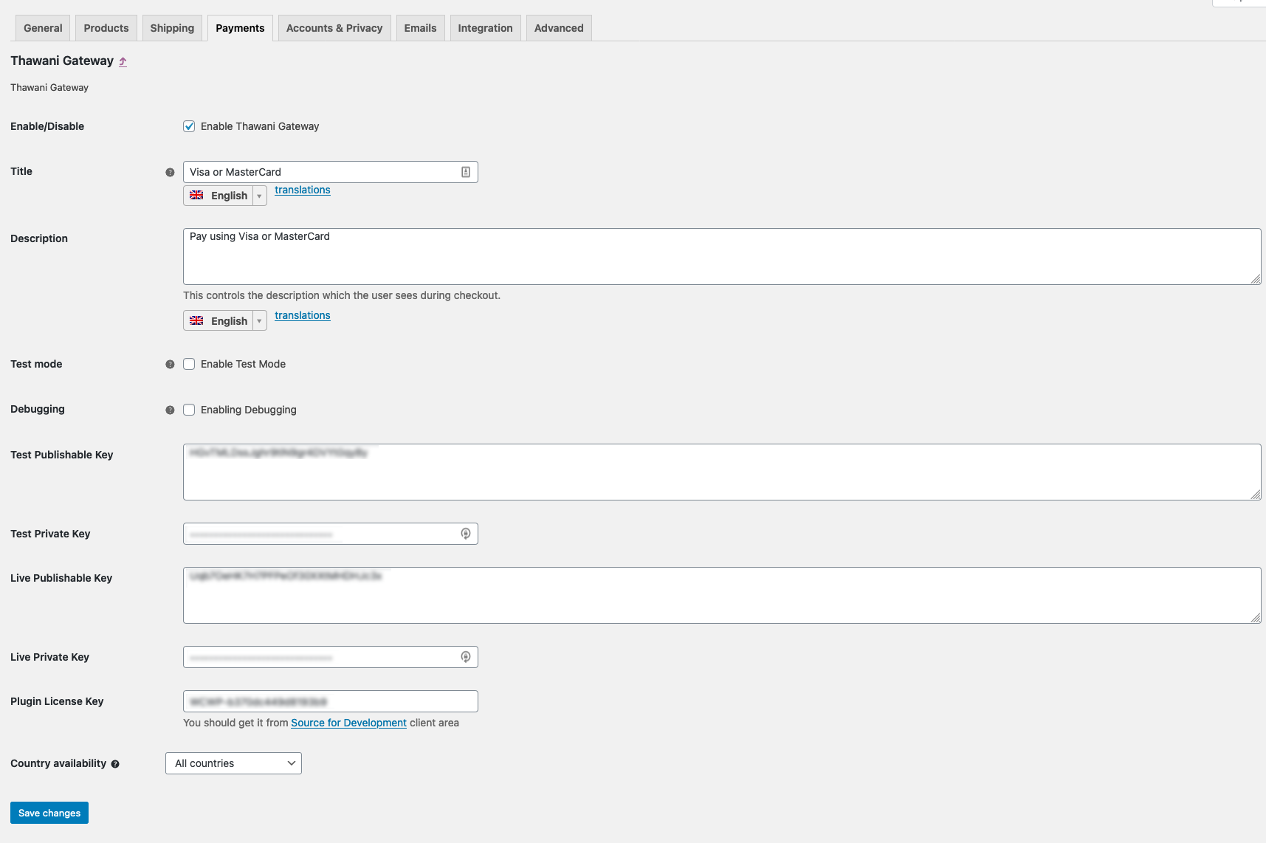Click the Test Publishable Key resize handle
The image size is (1266, 843).
1256,495
